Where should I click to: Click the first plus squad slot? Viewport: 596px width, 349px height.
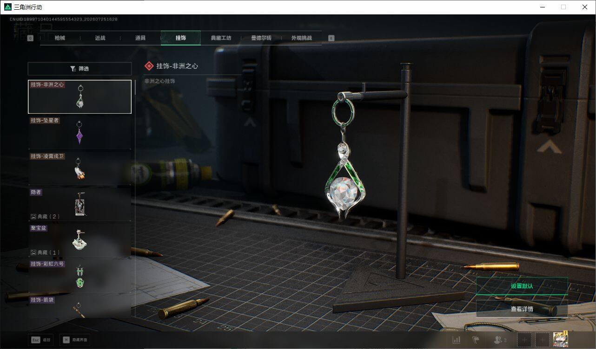coord(524,340)
